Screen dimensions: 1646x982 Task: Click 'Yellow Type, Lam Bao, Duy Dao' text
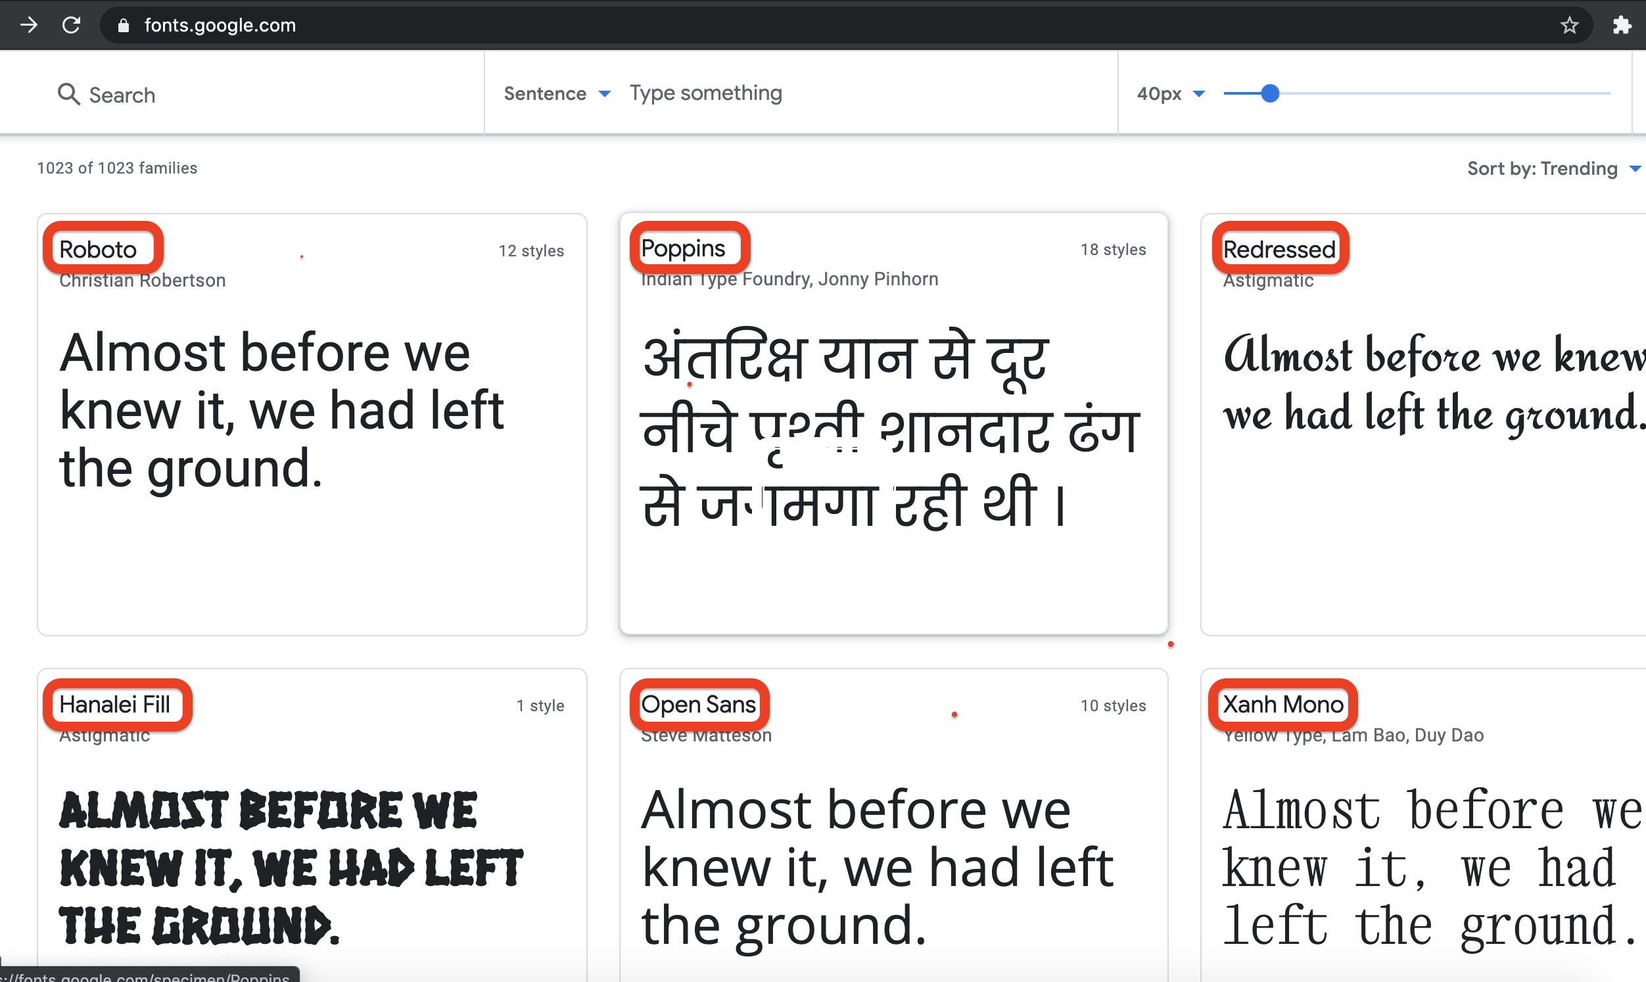[x=1353, y=735]
